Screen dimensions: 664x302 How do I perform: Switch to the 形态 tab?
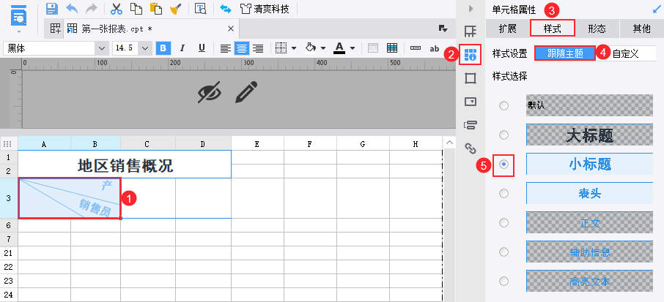pyautogui.click(x=597, y=29)
